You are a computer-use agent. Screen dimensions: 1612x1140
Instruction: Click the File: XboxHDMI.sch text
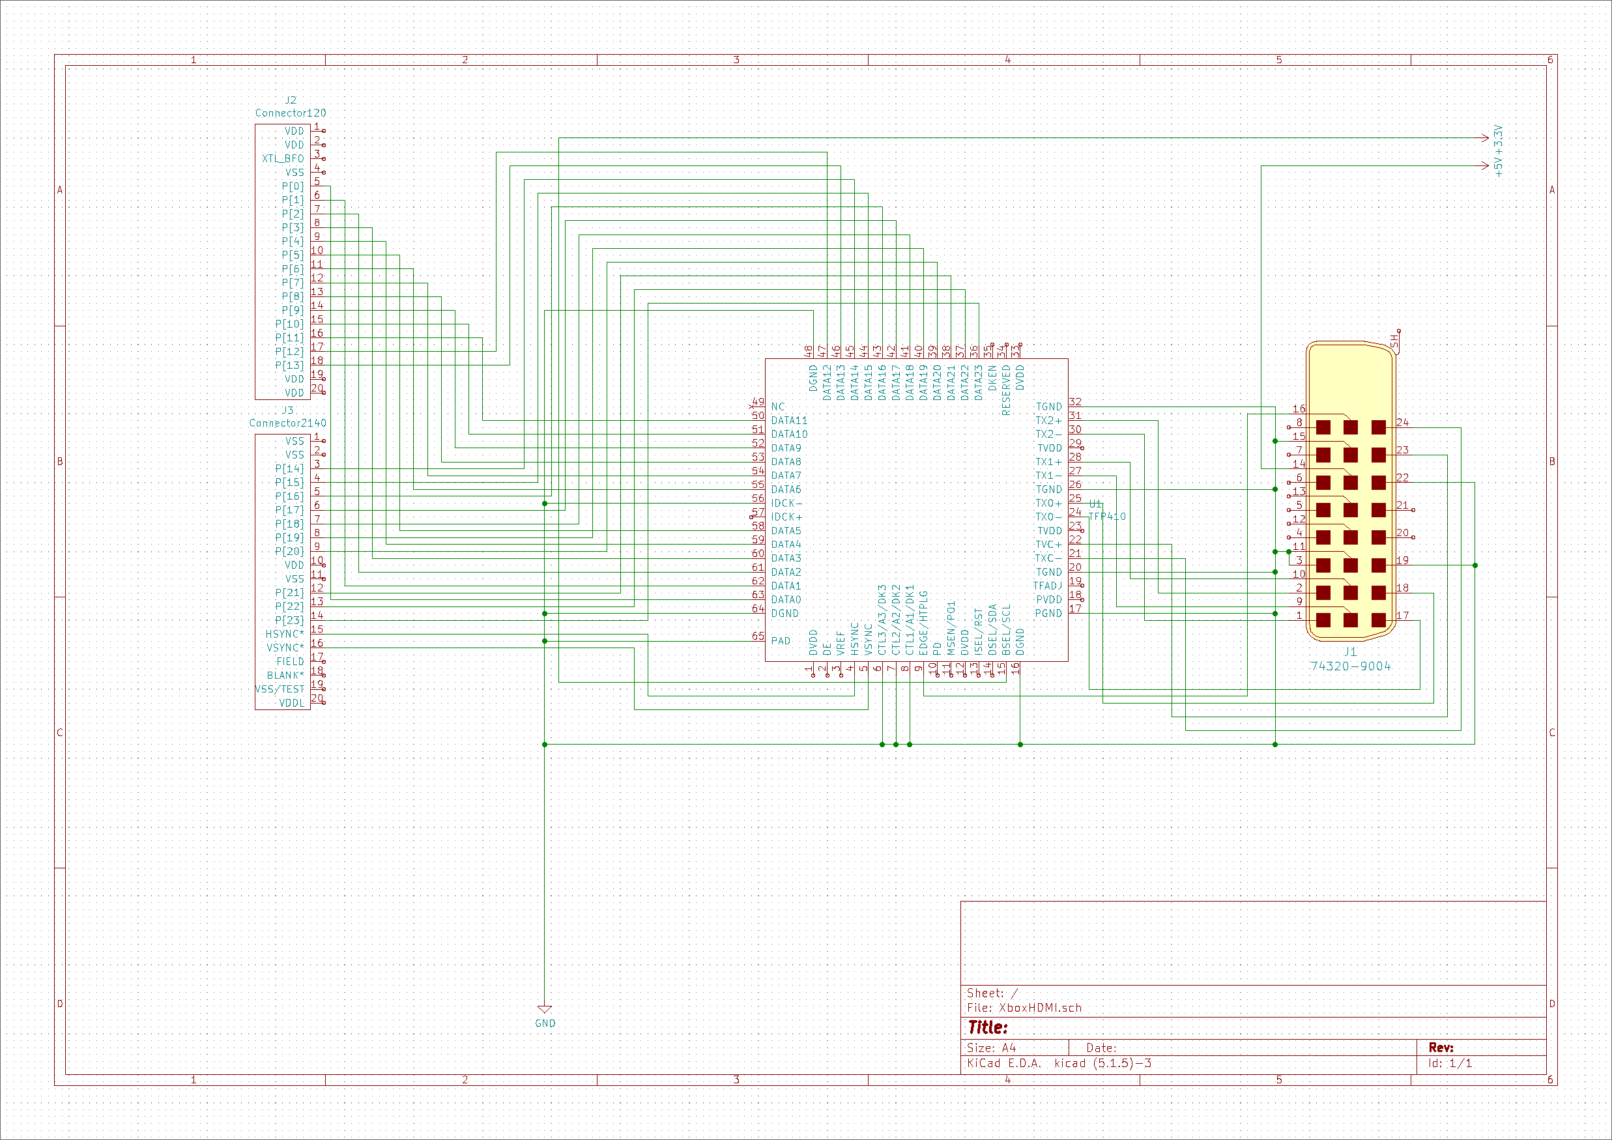[x=1024, y=1008]
